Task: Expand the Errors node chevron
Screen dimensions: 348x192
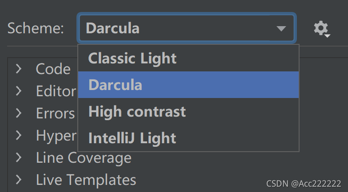Action: pyautogui.click(x=19, y=113)
